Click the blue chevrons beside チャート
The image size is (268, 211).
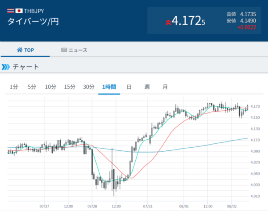pos(6,67)
